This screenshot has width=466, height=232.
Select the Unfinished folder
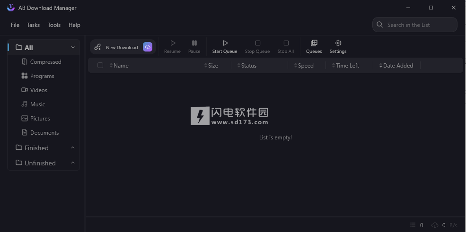(x=44, y=163)
